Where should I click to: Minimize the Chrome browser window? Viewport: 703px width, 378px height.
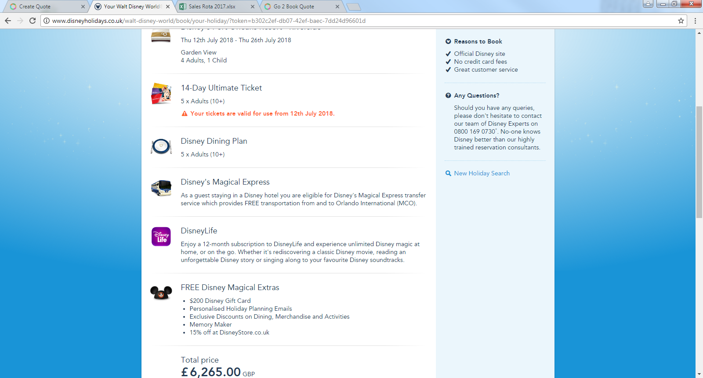663,4
